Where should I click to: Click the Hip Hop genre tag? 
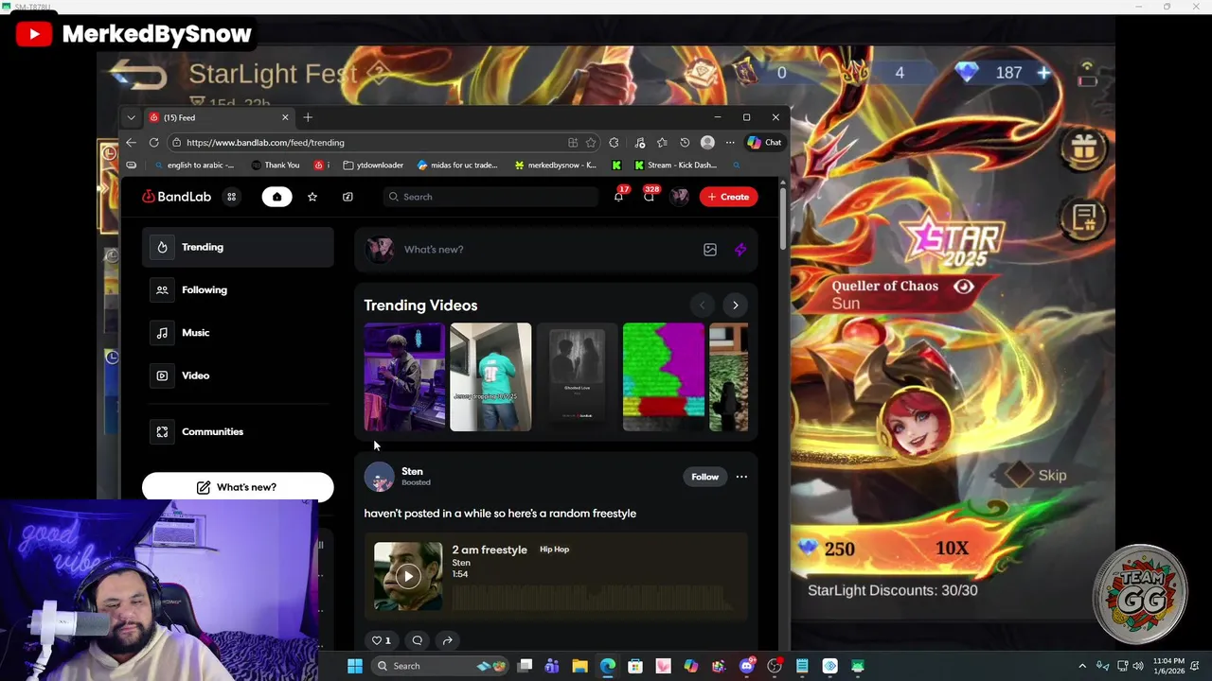(x=555, y=550)
